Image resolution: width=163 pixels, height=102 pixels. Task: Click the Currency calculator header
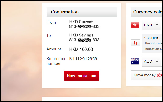[x=147, y=12]
